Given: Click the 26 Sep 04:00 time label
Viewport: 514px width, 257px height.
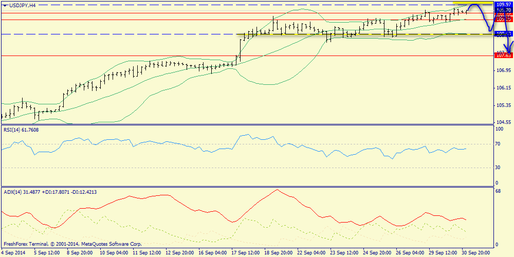Looking at the screenshot, I should pos(411,253).
